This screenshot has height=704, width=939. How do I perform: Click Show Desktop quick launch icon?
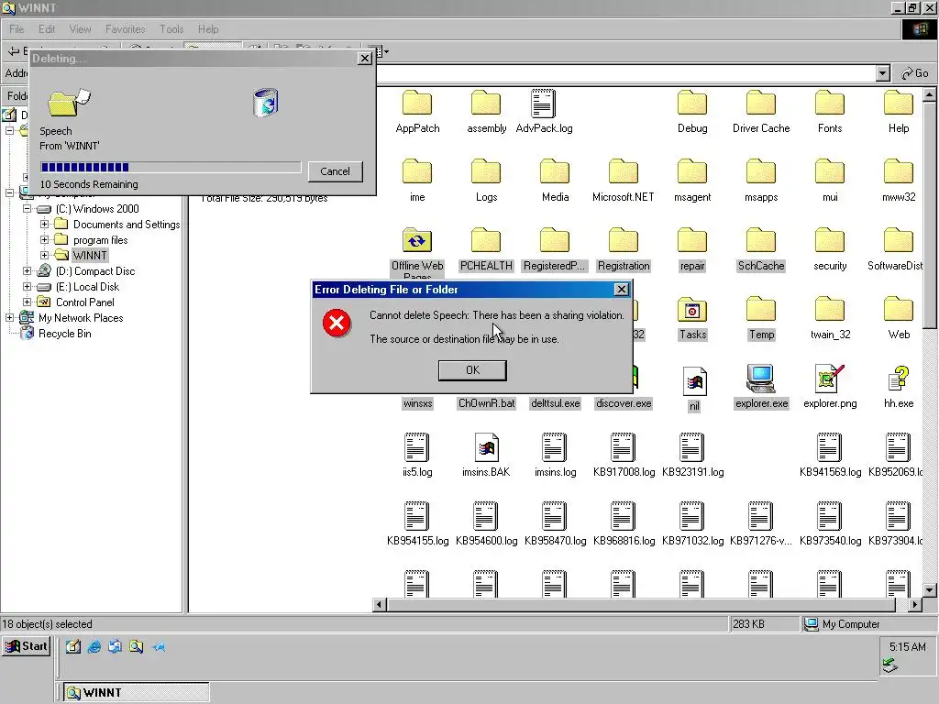[x=73, y=646]
